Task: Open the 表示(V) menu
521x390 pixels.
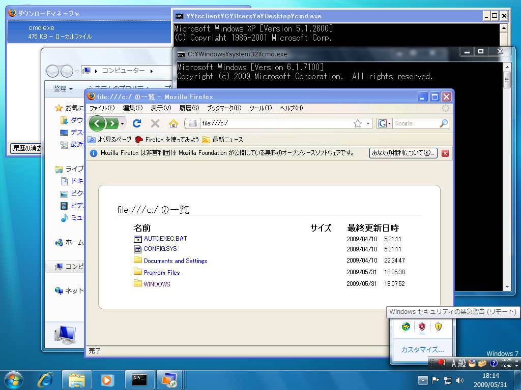Action: click(x=161, y=108)
